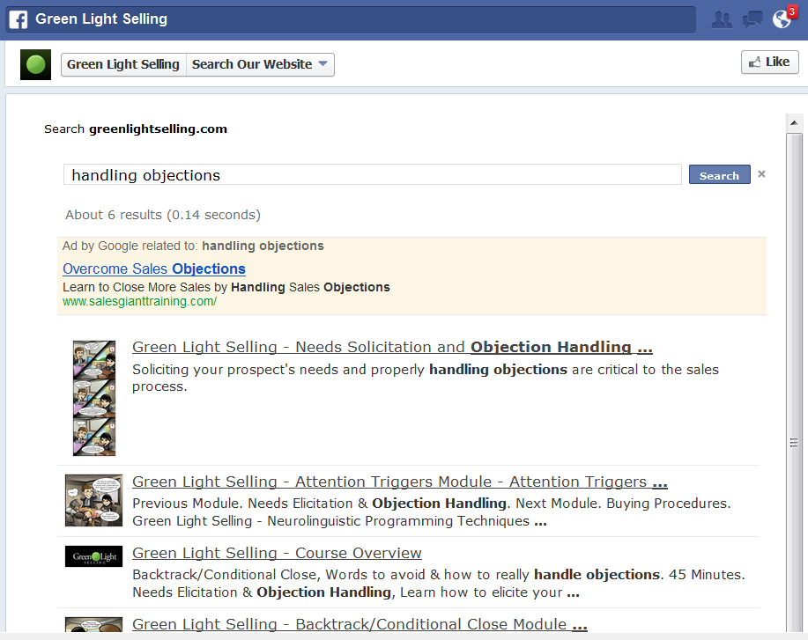Open the globe notifications icon

pyautogui.click(x=782, y=19)
